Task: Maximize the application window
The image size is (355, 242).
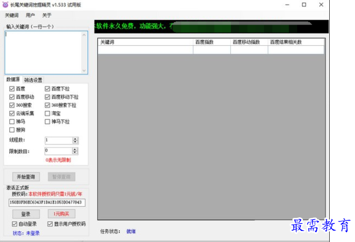Action: pos(304,5)
